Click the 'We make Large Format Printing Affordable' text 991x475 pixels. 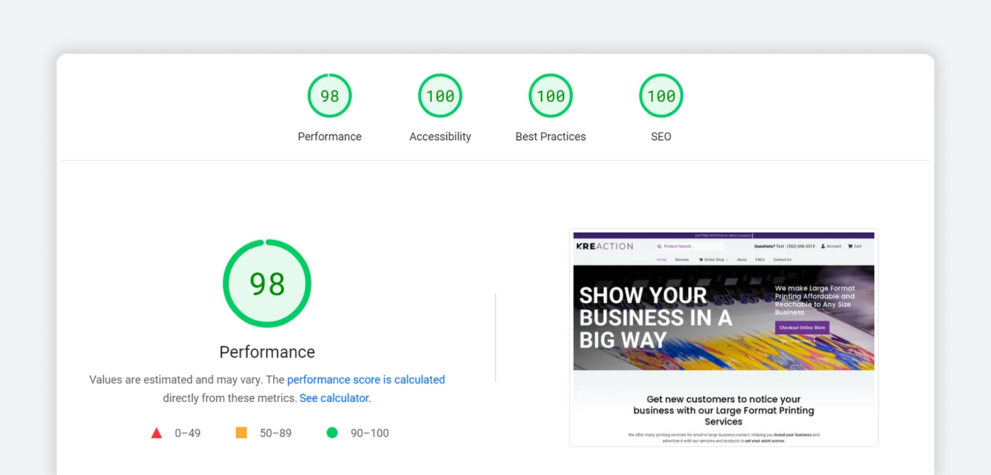click(x=815, y=300)
